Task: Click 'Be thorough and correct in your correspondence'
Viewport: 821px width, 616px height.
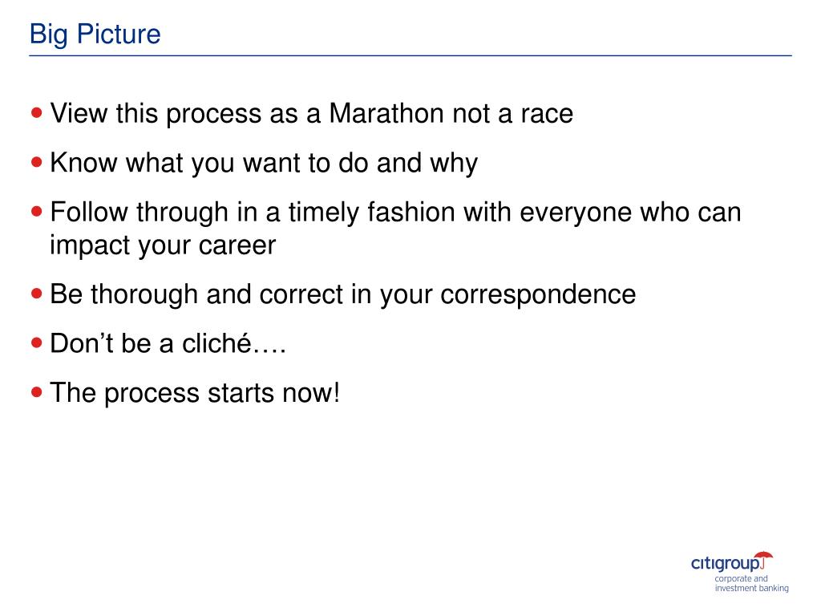Action: click(343, 295)
